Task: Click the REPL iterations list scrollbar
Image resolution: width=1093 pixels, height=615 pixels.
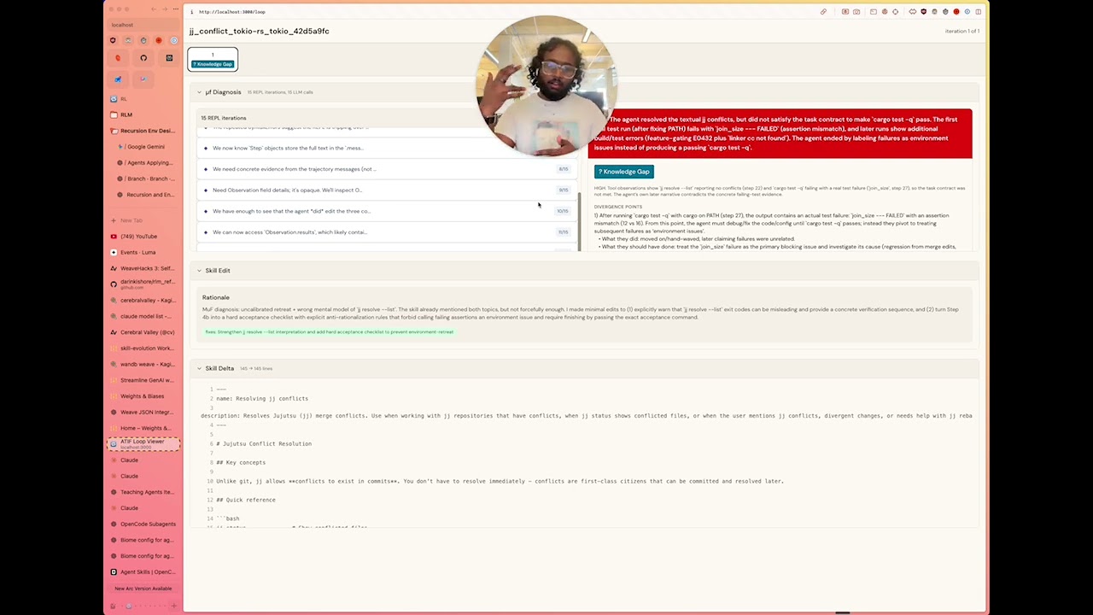Action: [x=580, y=220]
